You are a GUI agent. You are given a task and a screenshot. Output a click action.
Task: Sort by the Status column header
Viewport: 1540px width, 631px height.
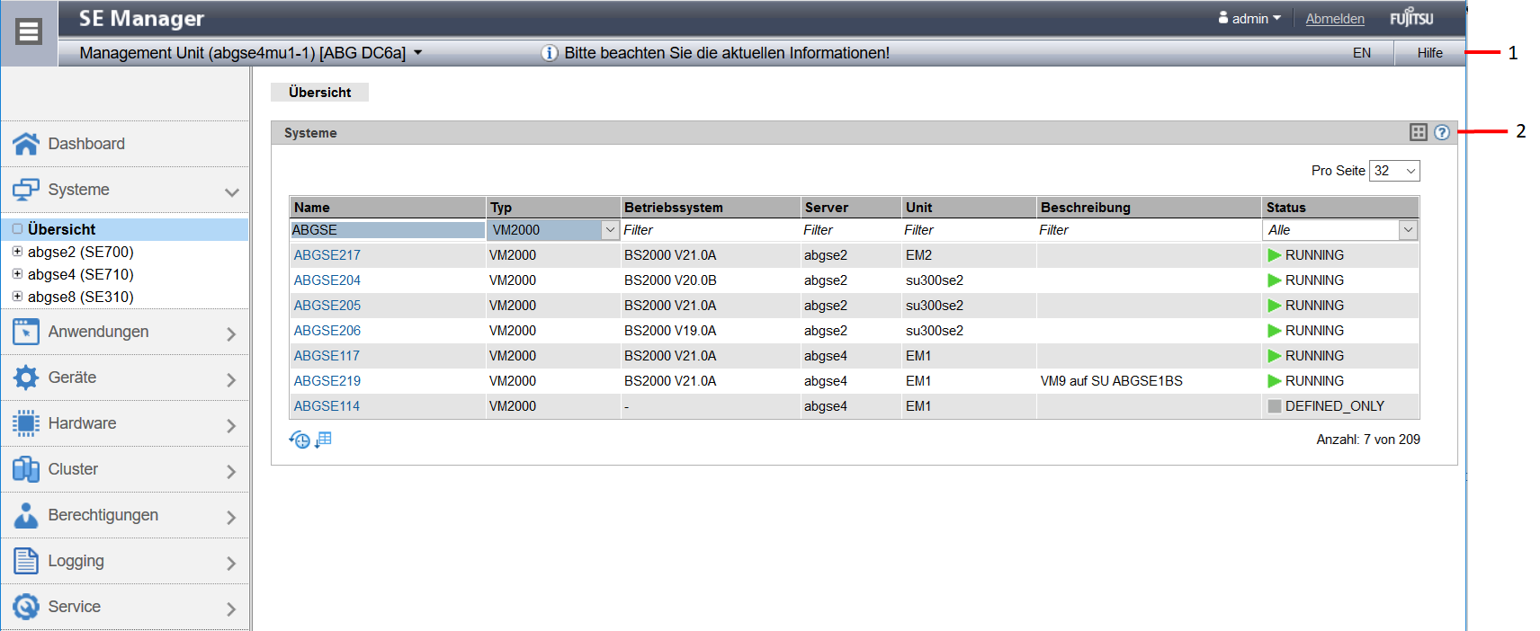[x=1340, y=208]
